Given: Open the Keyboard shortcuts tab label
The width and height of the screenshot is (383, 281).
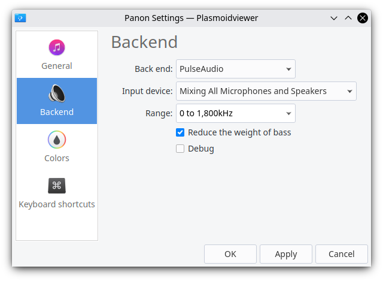Looking at the screenshot, I should tap(57, 204).
